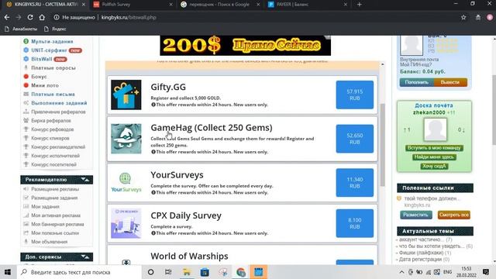
Task: Open the browser extensions icon
Action: tap(478, 17)
